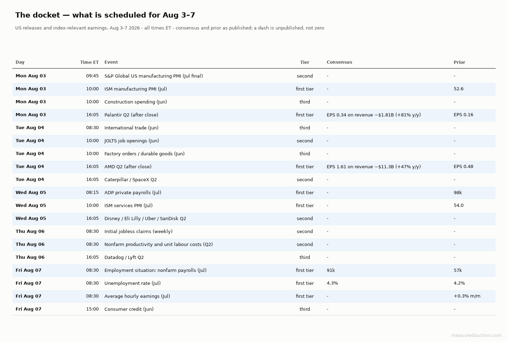Select 'Datadog / Lyft Q2' event

pos(124,257)
